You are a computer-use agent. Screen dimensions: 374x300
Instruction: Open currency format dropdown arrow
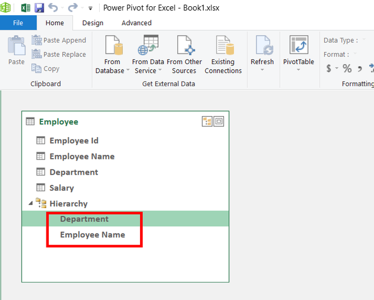(x=337, y=68)
